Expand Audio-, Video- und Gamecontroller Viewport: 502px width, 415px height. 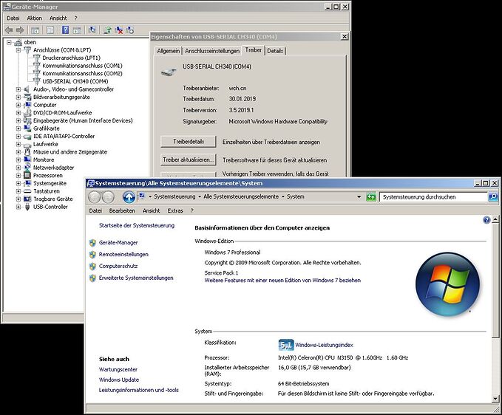coord(18,89)
